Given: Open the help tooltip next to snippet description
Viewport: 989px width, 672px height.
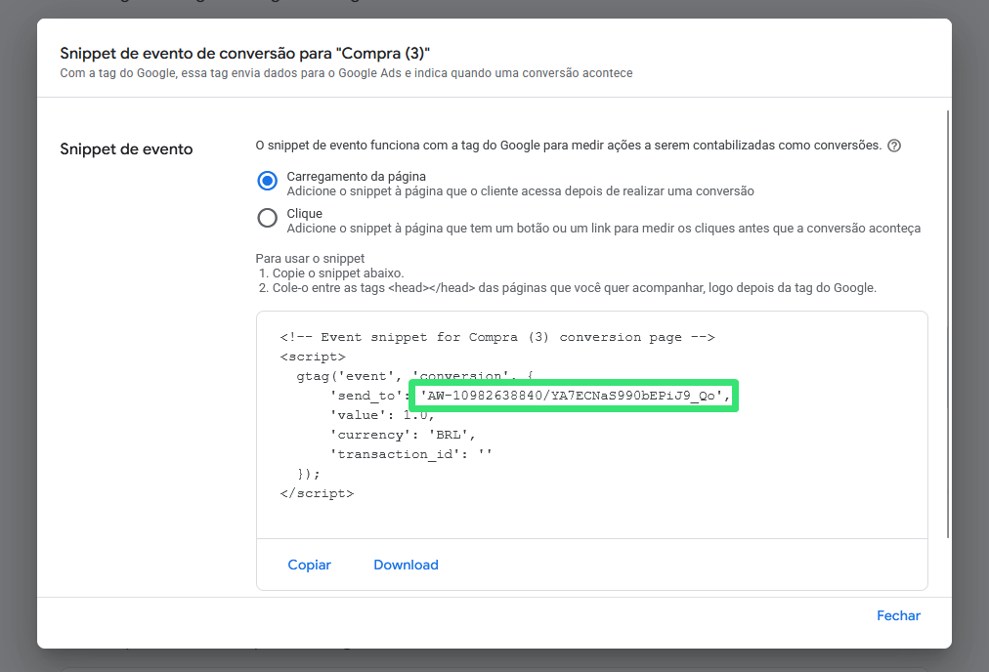Looking at the screenshot, I should click(892, 144).
